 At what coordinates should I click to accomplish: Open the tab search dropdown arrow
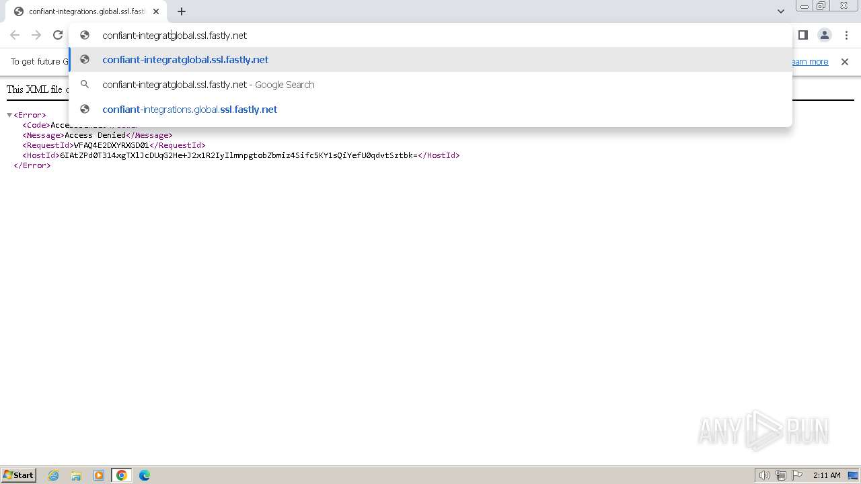[780, 11]
